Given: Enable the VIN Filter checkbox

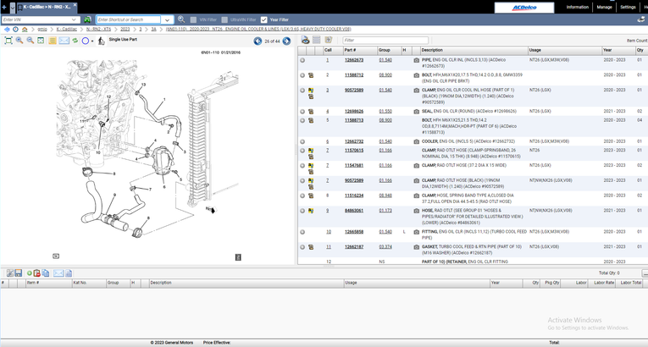Looking at the screenshot, I should 193,19.
